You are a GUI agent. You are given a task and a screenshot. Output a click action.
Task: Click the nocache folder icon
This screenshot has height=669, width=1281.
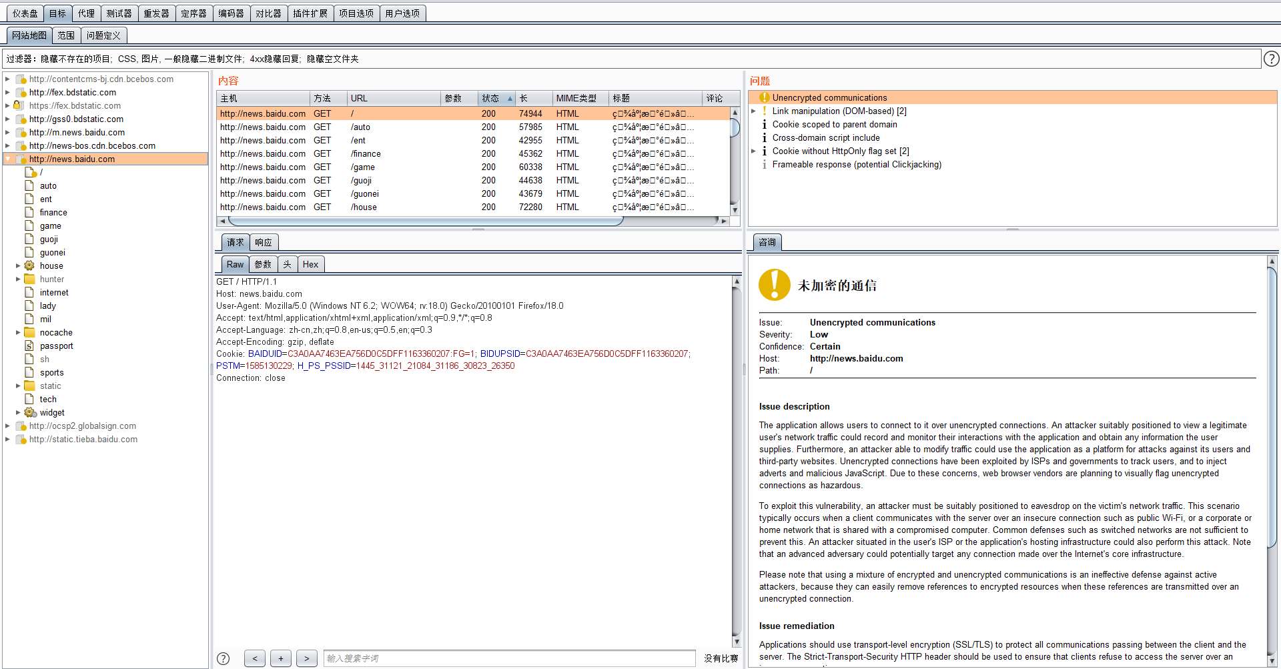pyautogui.click(x=29, y=332)
